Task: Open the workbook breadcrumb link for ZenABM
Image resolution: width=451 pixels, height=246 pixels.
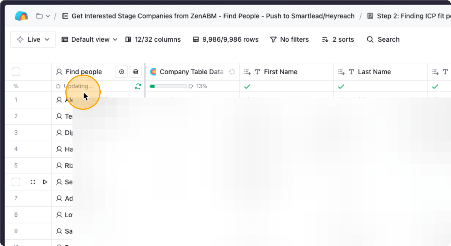Action: pyautogui.click(x=213, y=16)
